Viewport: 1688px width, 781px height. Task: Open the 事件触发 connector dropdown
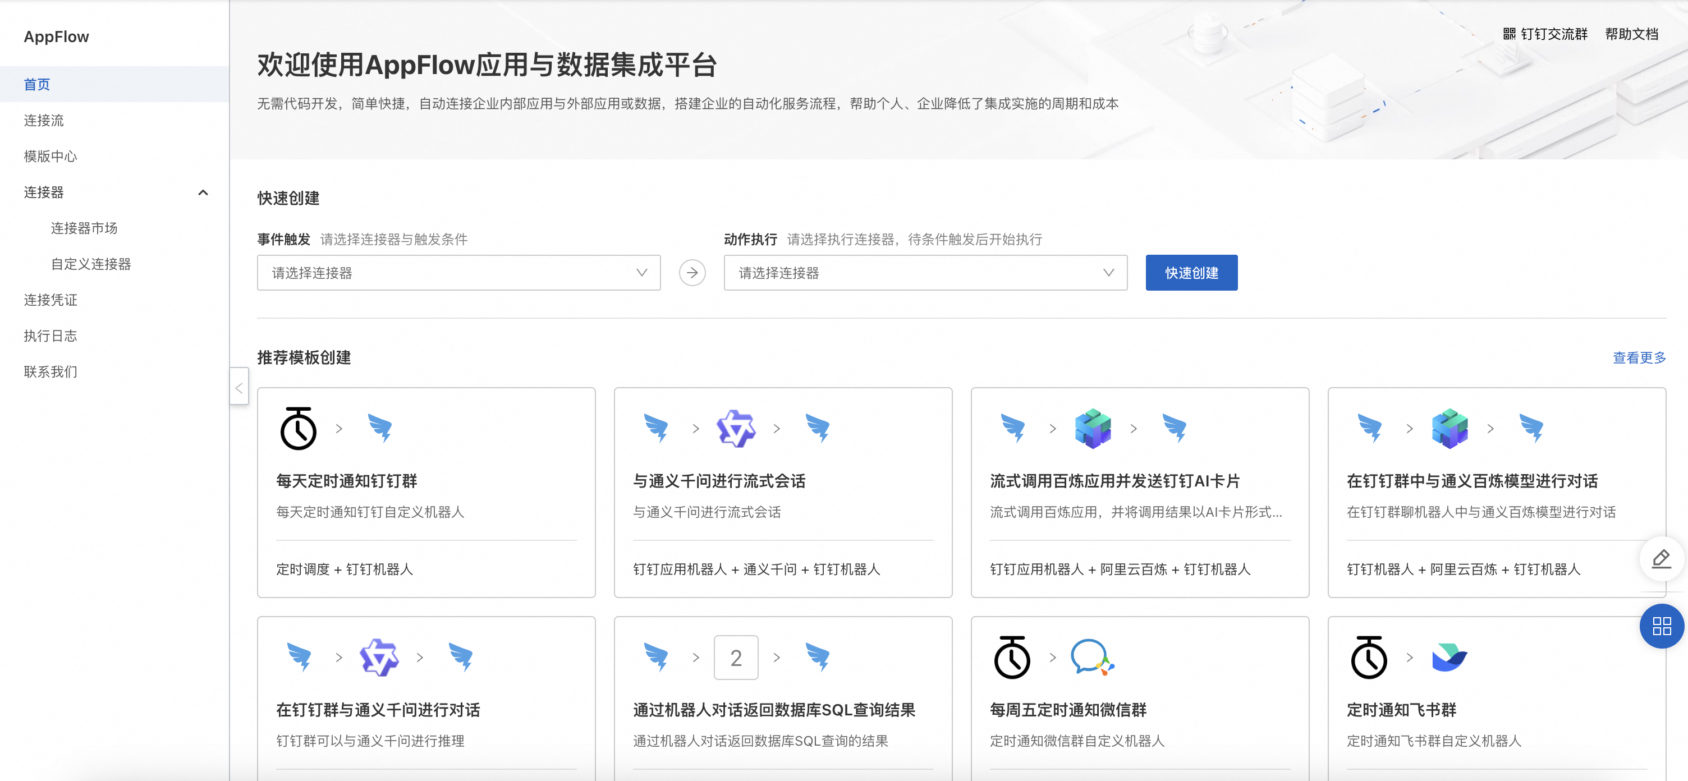point(458,273)
